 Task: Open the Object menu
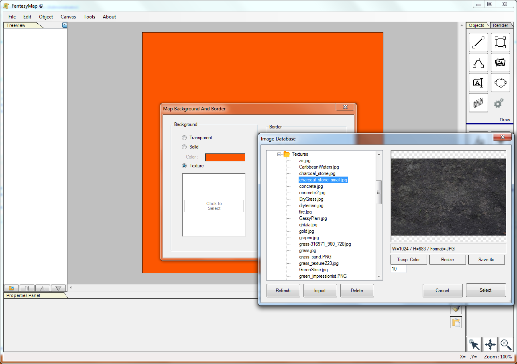pos(46,17)
